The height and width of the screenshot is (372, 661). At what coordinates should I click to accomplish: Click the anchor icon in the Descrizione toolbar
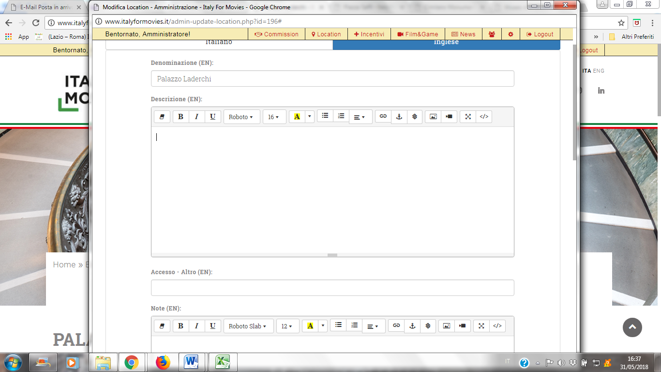pyautogui.click(x=399, y=117)
